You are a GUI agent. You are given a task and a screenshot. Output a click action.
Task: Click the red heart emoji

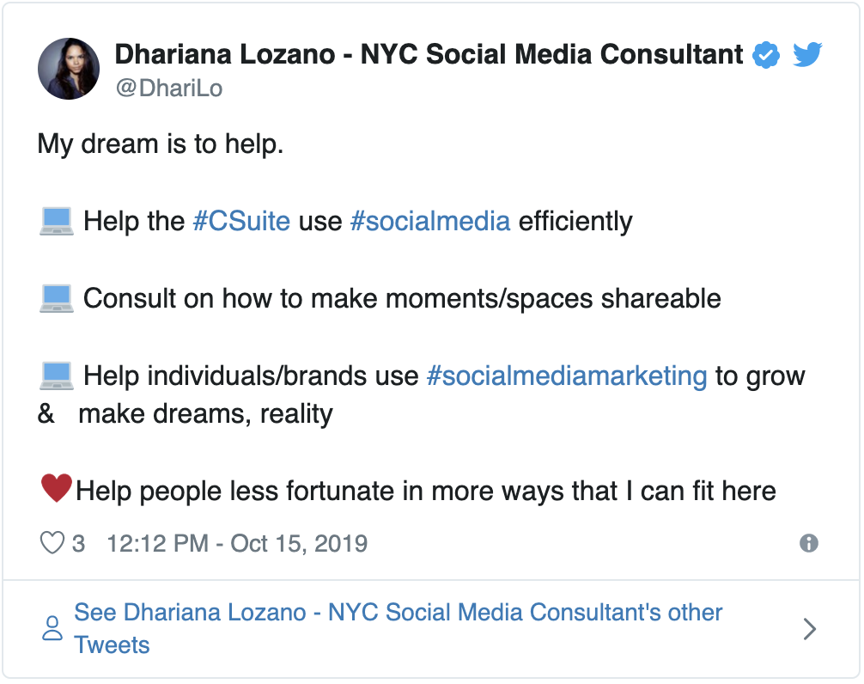coord(56,490)
